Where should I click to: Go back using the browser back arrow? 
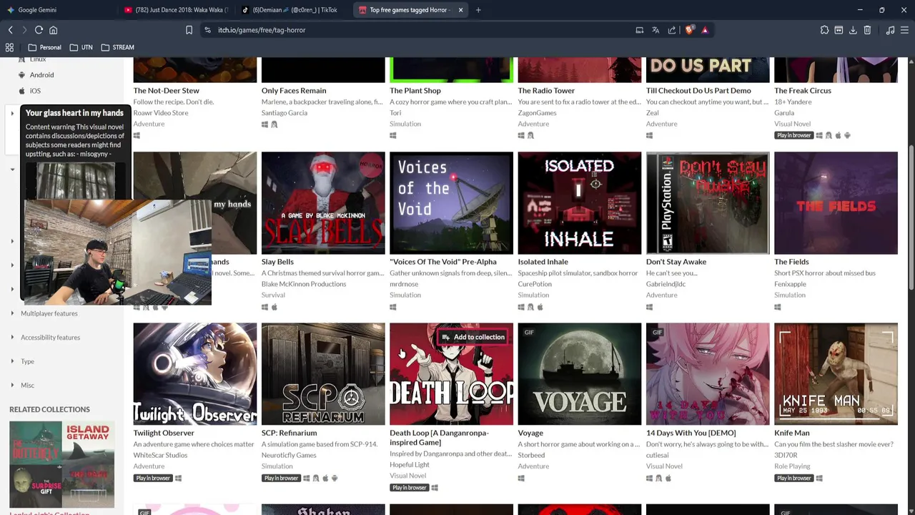[10, 30]
